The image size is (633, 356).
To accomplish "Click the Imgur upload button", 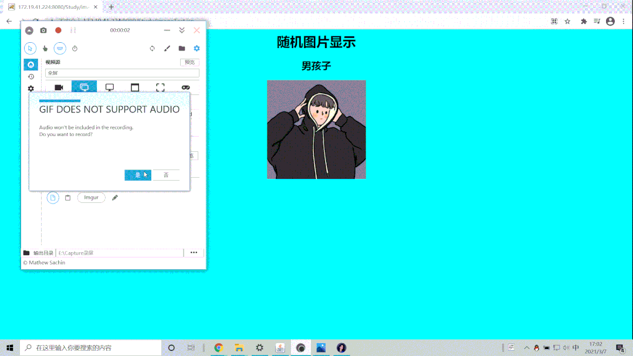I will click(92, 198).
